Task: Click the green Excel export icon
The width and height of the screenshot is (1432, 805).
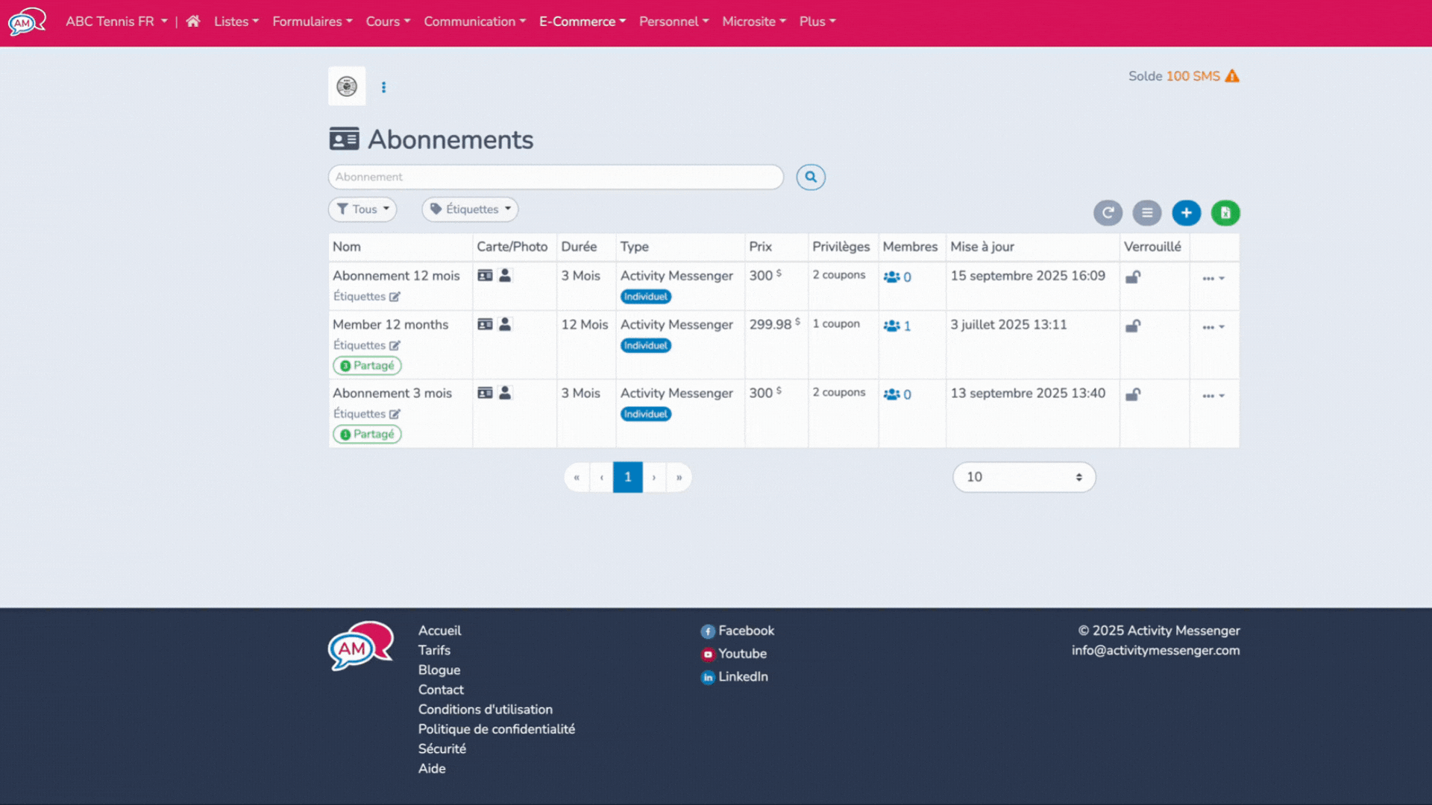Action: [x=1225, y=213]
